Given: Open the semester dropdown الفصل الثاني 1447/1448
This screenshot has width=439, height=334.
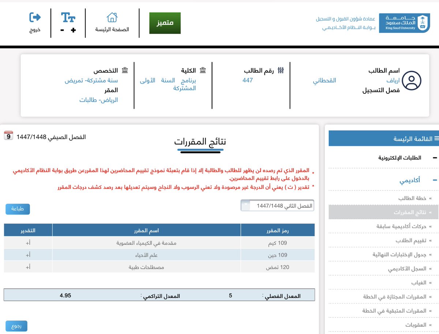Looking at the screenshot, I should tap(277, 206).
